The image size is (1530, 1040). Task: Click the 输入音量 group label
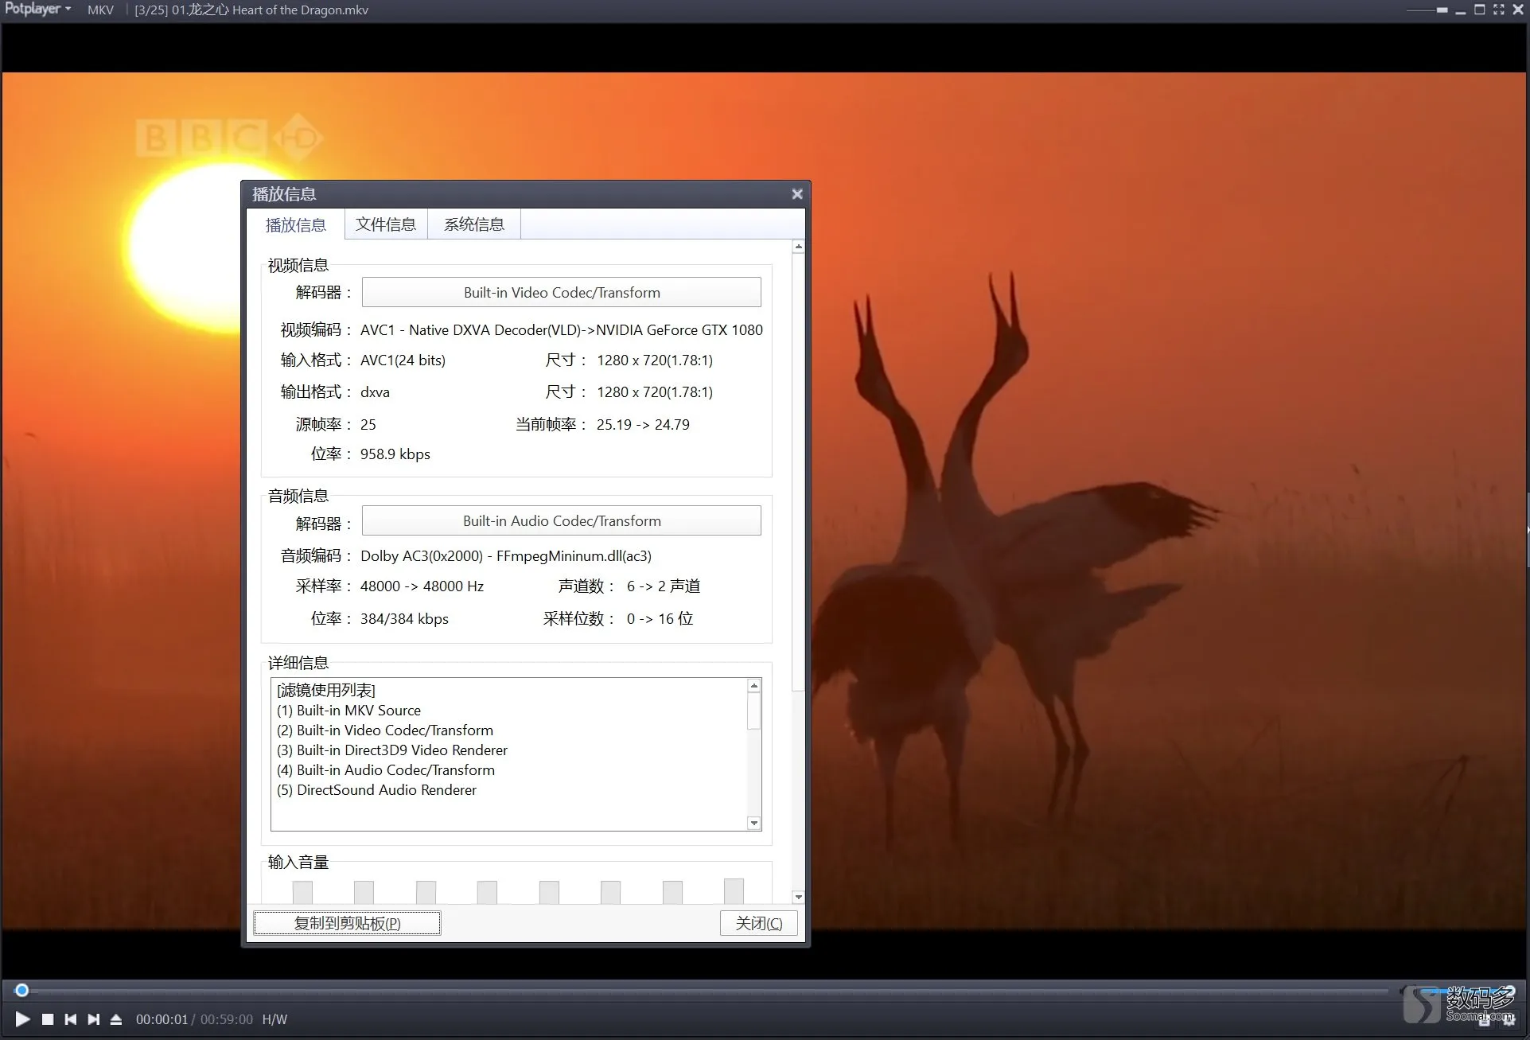(x=298, y=862)
